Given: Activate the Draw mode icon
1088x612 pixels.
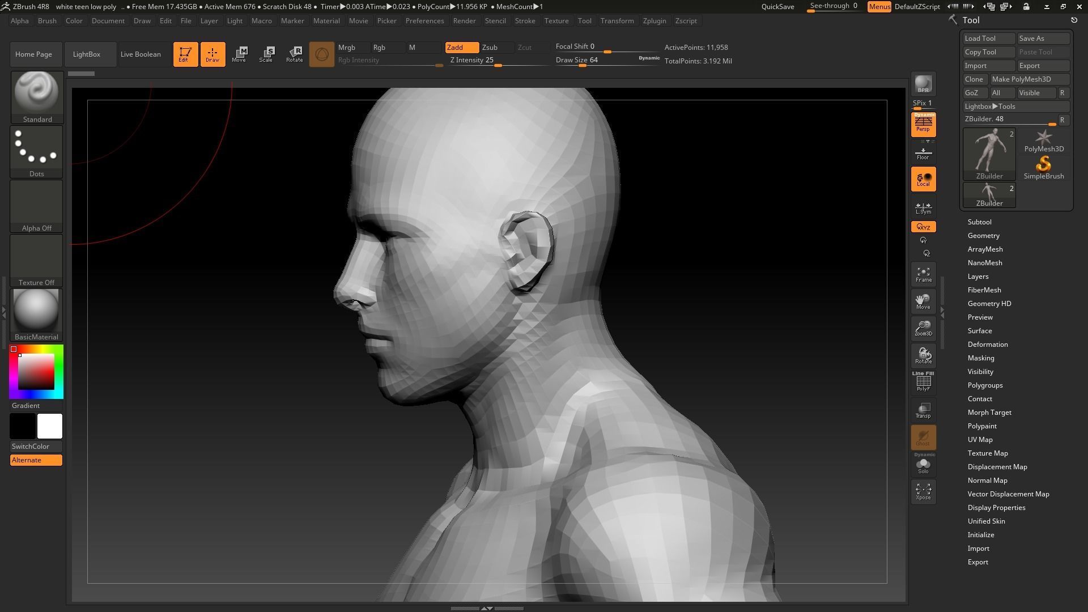Looking at the screenshot, I should [212, 54].
